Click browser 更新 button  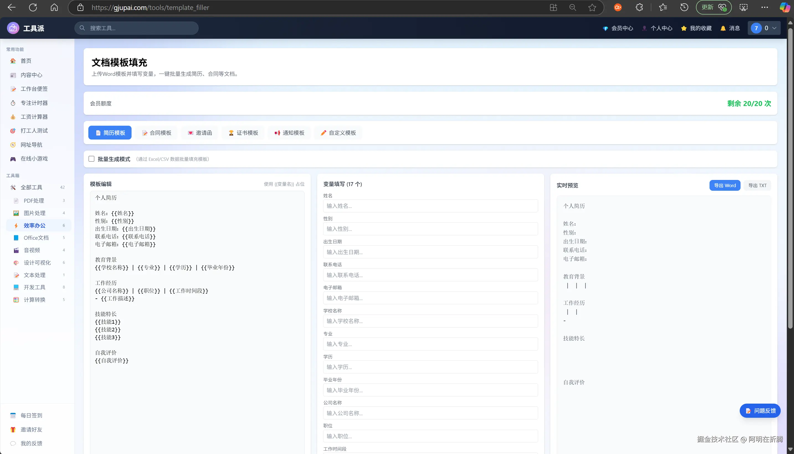pos(713,7)
